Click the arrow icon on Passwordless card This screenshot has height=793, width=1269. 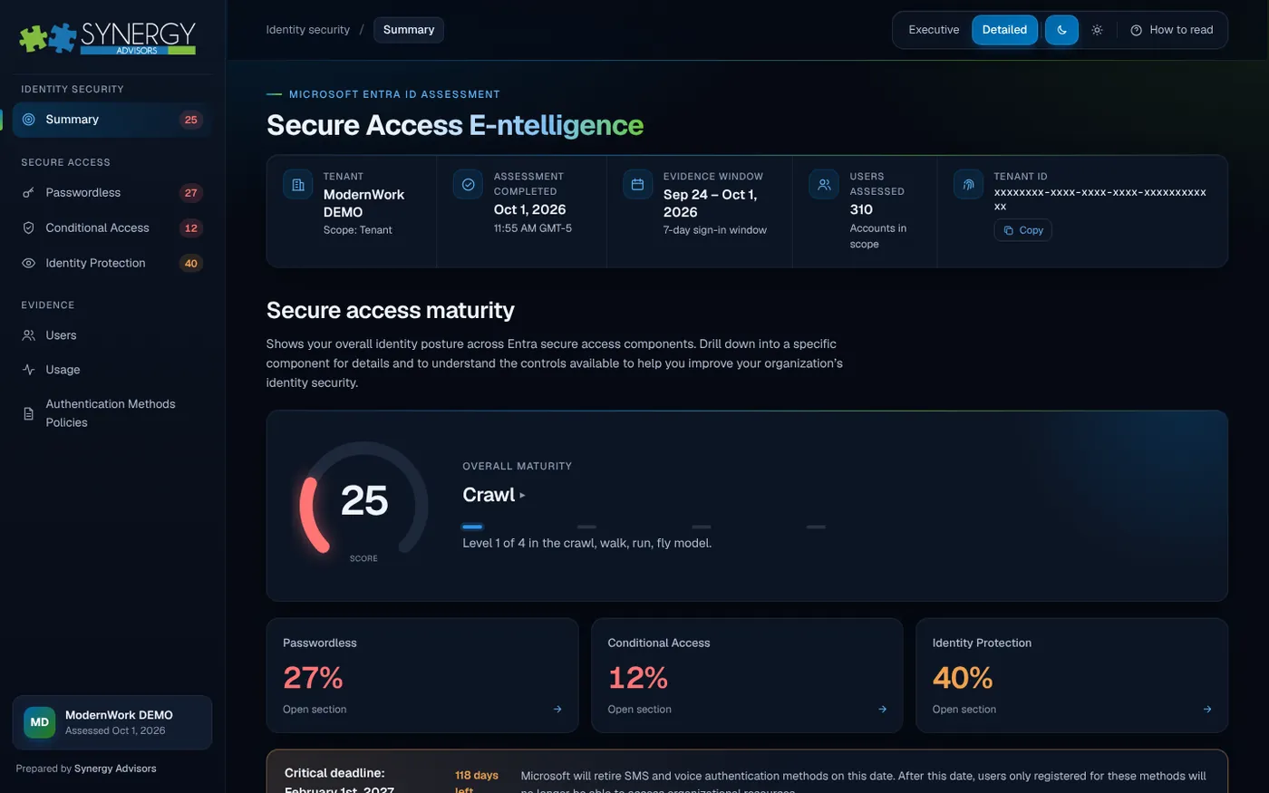tap(557, 710)
